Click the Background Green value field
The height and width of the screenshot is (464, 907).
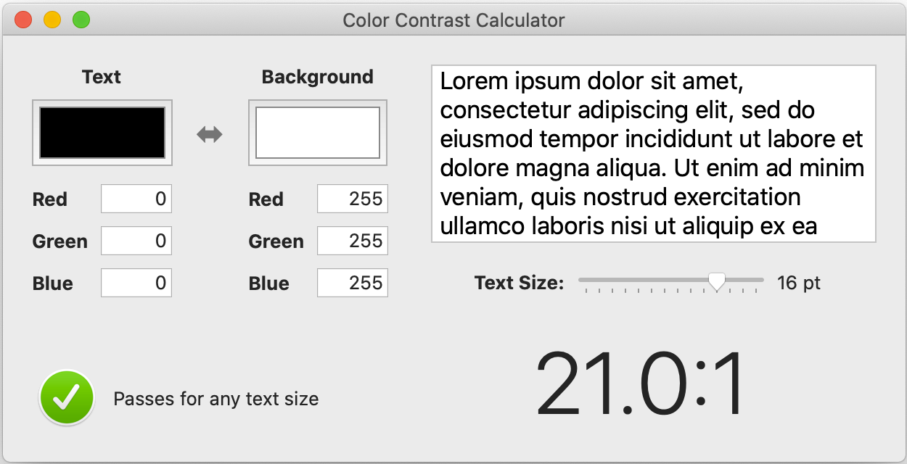pos(352,241)
